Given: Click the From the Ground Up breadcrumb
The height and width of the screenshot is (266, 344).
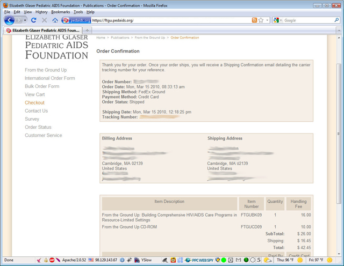Looking at the screenshot, I should pos(150,38).
